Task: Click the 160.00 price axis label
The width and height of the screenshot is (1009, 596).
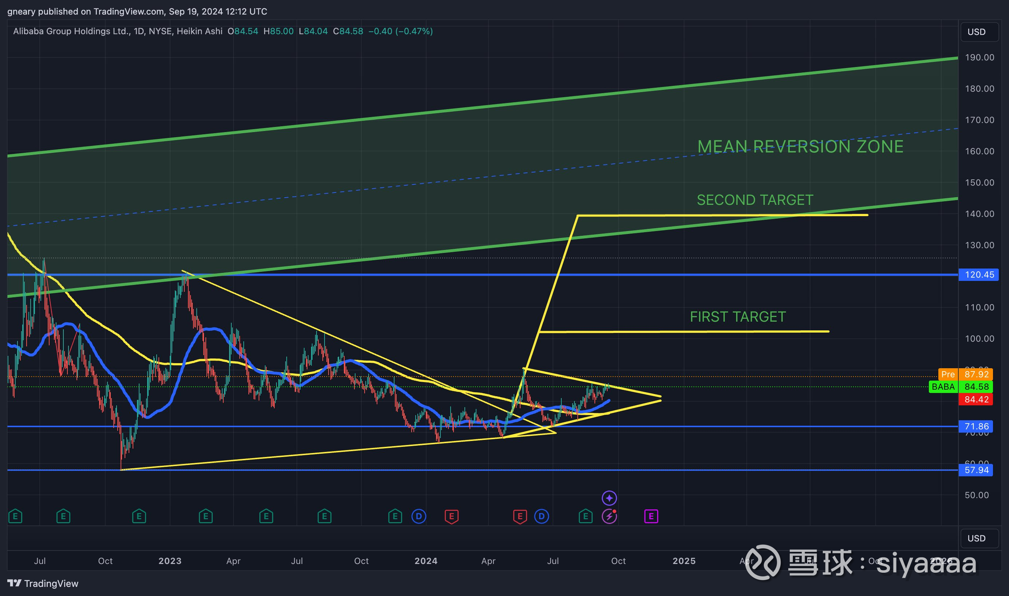Action: 979,151
